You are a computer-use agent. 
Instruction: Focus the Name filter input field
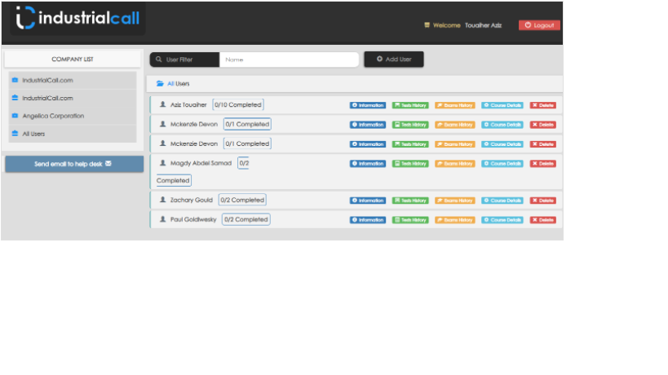[x=289, y=60]
